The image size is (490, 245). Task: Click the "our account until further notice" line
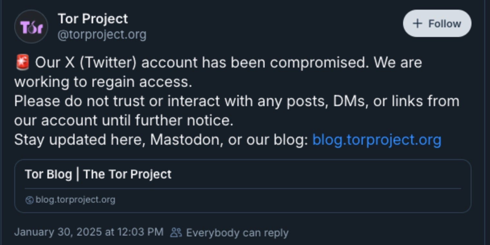point(123,121)
